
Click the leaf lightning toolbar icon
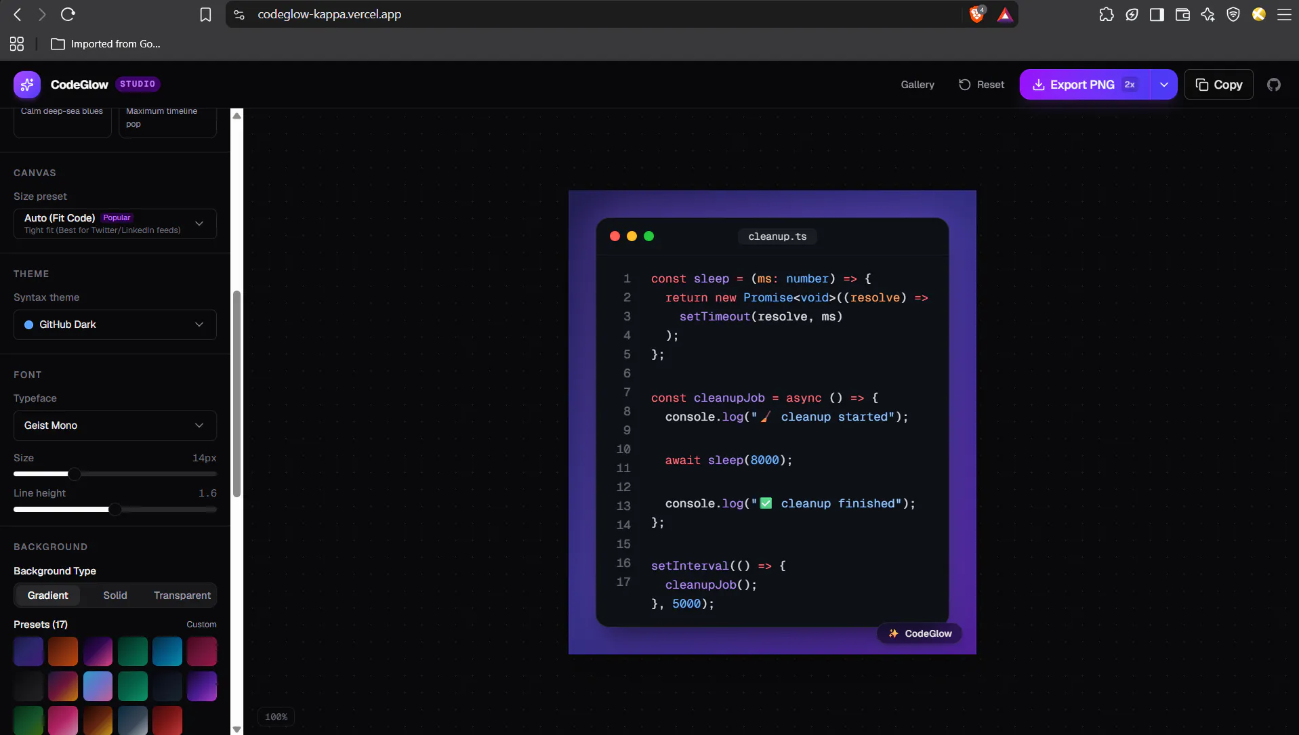pyautogui.click(x=1132, y=14)
